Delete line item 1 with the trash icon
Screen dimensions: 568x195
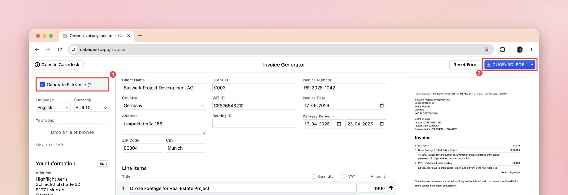[x=391, y=188]
